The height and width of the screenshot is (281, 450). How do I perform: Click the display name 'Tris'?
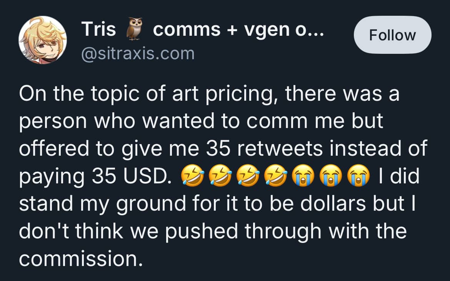pyautogui.click(x=98, y=29)
